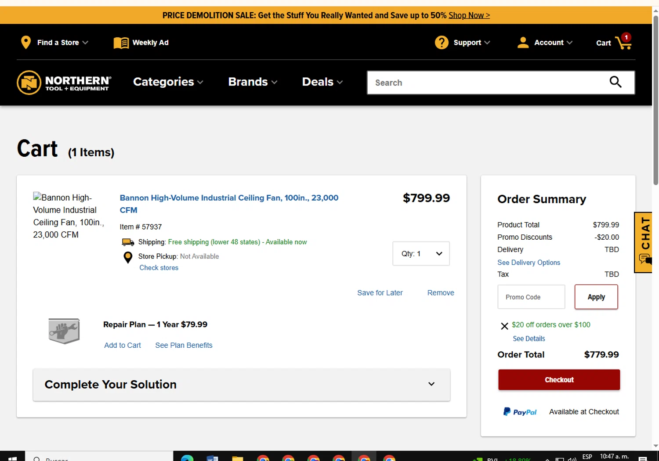Viewport: 659px width, 461px height.
Task: Click See Delivery Options link
Action: (529, 263)
